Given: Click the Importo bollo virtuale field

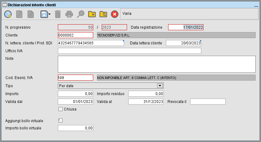Looking at the screenshot, I should click(76, 128).
